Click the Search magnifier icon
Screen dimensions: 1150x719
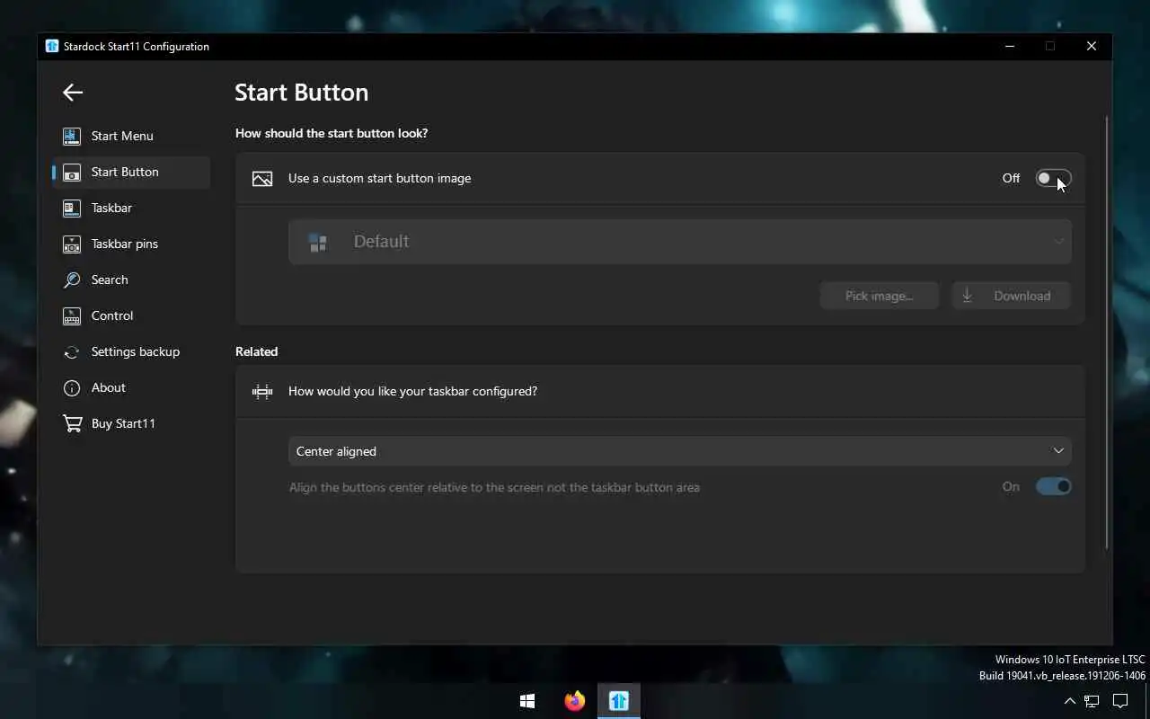(72, 280)
